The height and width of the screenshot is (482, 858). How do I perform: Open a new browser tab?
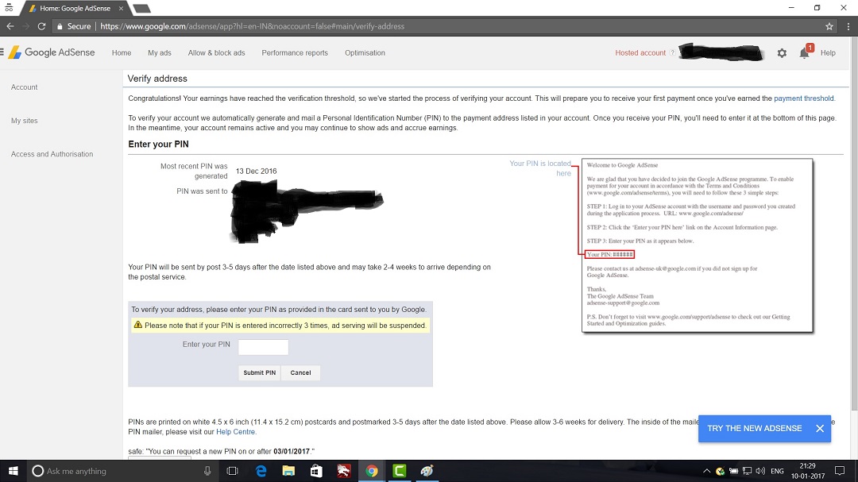pyautogui.click(x=141, y=8)
